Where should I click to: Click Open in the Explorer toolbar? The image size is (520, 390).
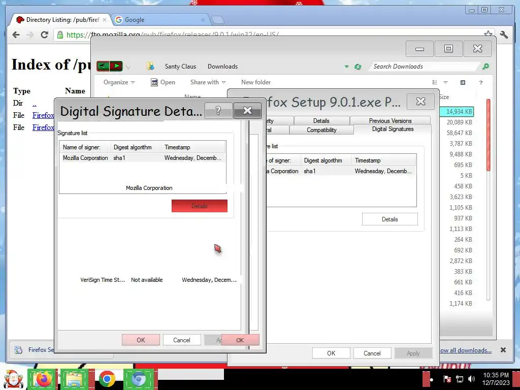(x=163, y=82)
